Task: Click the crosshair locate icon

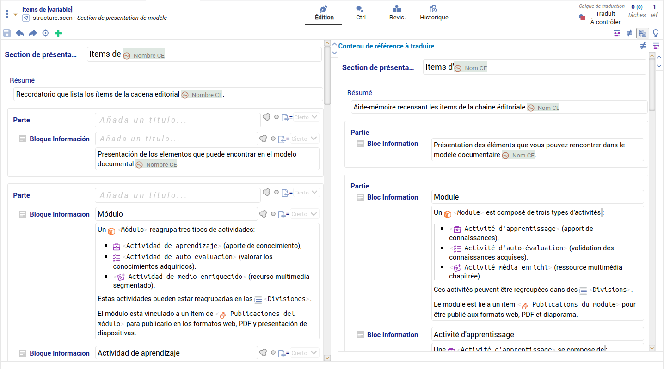Action: pyautogui.click(x=45, y=33)
